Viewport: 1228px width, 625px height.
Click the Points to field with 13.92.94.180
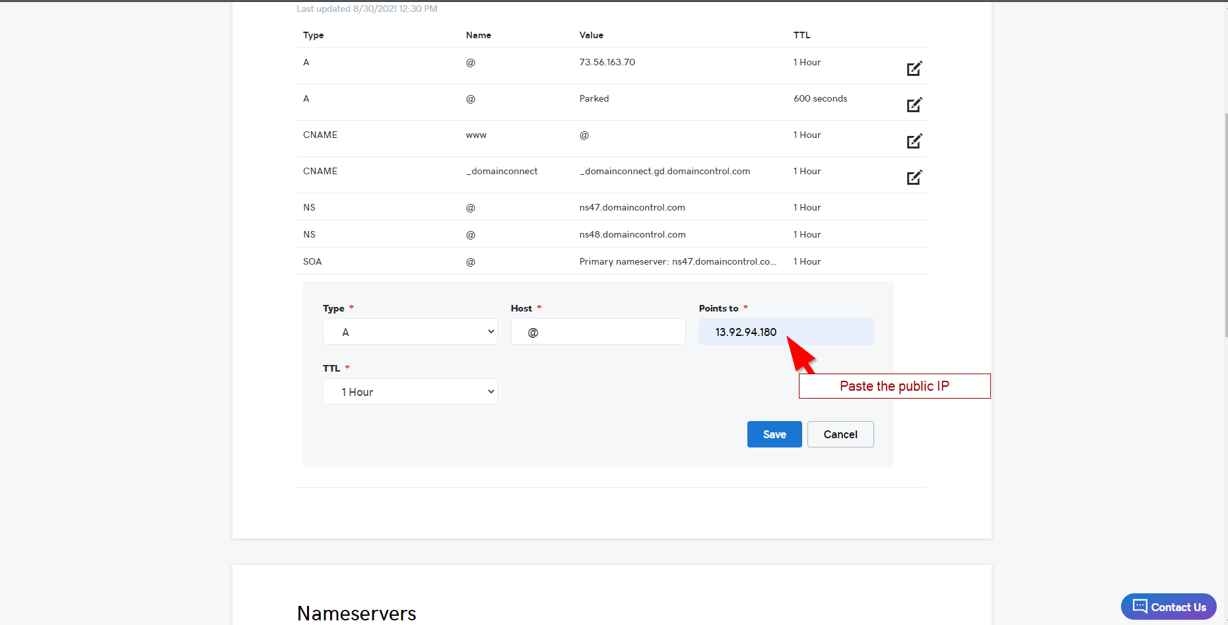click(786, 331)
